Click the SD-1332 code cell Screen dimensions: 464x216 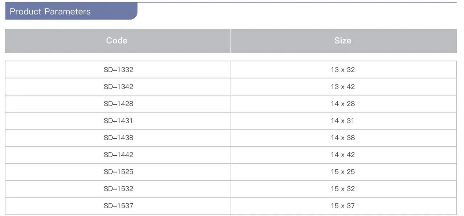tap(118, 70)
